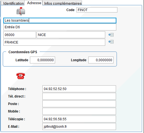Image resolution: width=144 pixels, height=133 pixels.
Task: Click the postal code field 06000
Action: click(20, 35)
